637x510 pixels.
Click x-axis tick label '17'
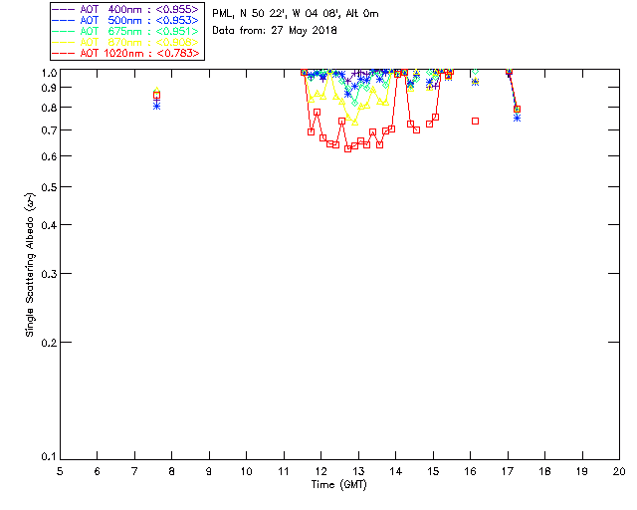[x=508, y=471]
